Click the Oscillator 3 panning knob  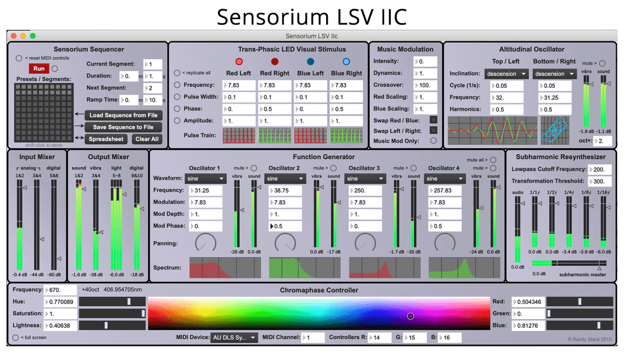[x=365, y=243]
